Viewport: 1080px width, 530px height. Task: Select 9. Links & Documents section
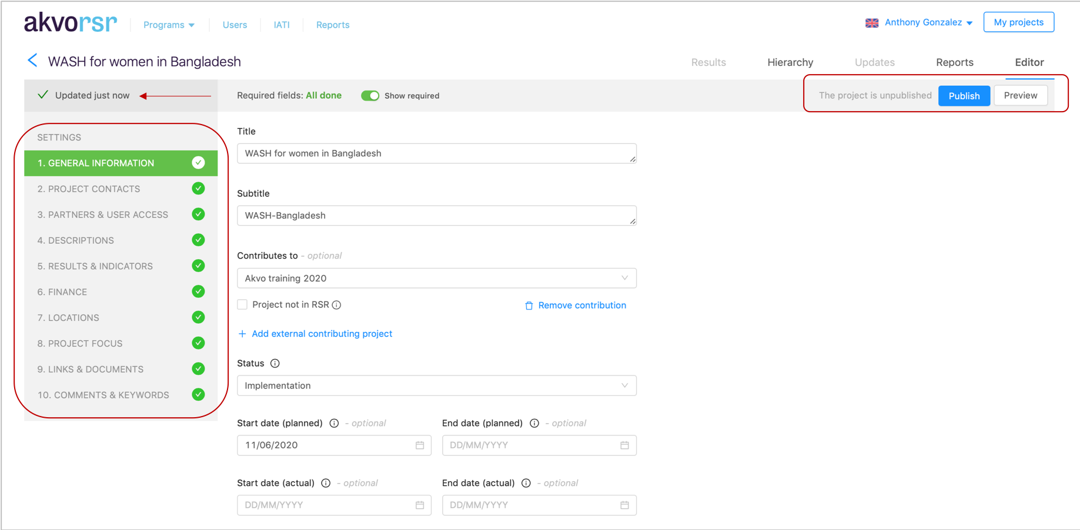pos(121,369)
